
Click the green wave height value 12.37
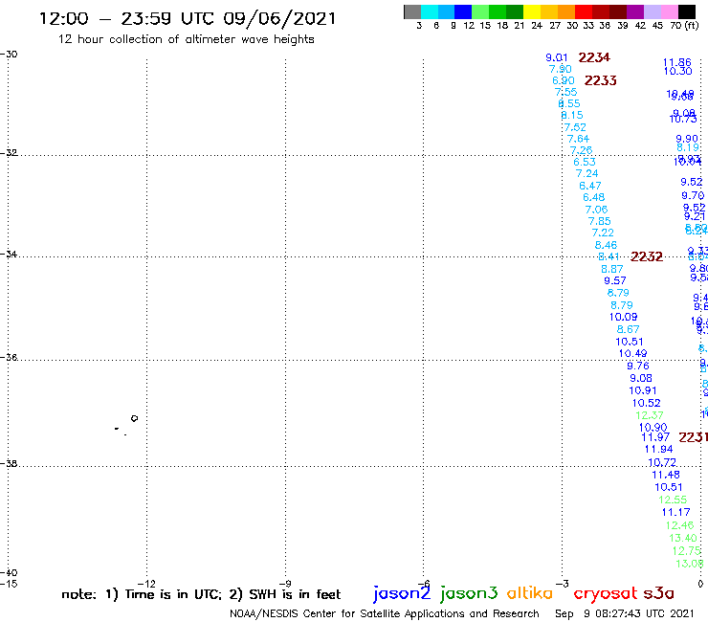point(650,415)
